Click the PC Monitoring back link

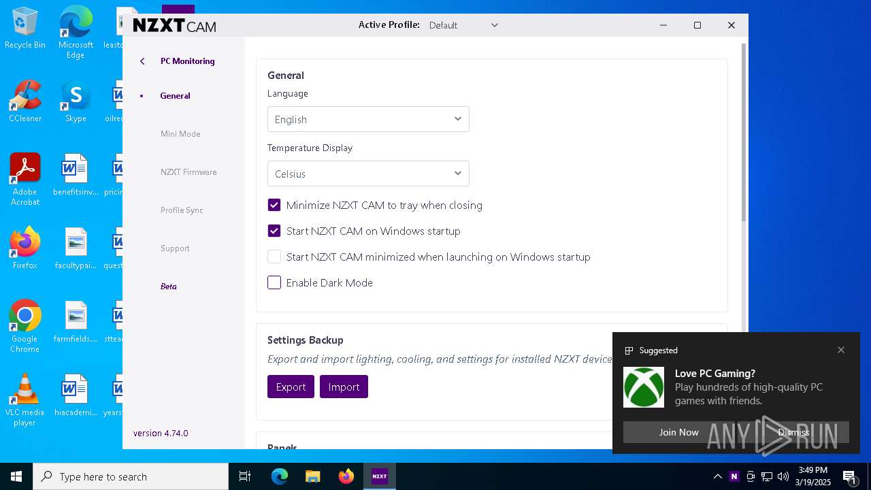point(188,61)
